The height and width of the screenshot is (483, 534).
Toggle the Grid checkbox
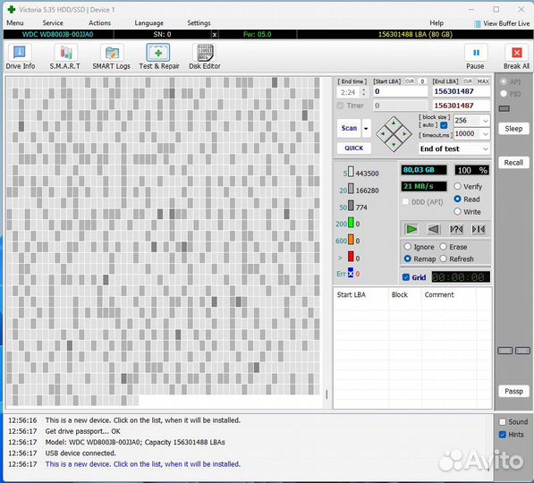pos(406,277)
